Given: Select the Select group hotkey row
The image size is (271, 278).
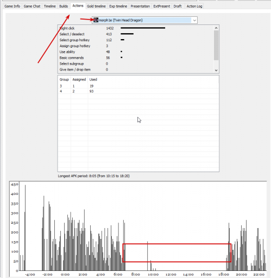Looking at the screenshot, I should 136,40.
